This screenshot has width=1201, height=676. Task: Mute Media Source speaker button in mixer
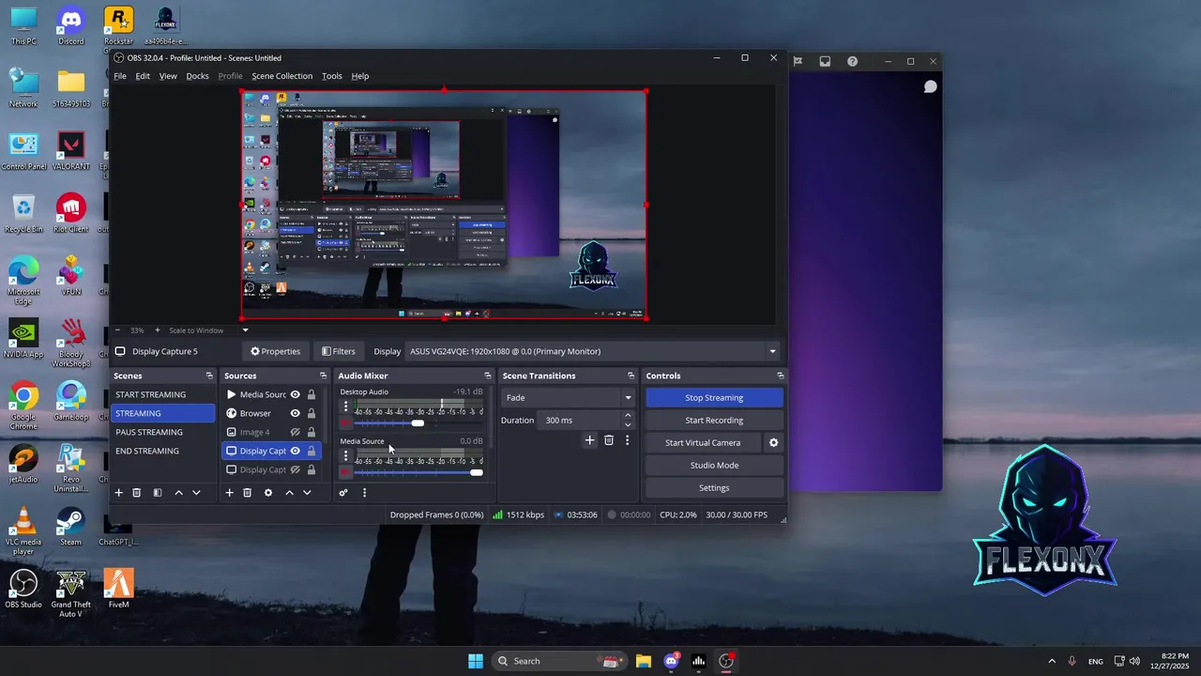coord(345,471)
